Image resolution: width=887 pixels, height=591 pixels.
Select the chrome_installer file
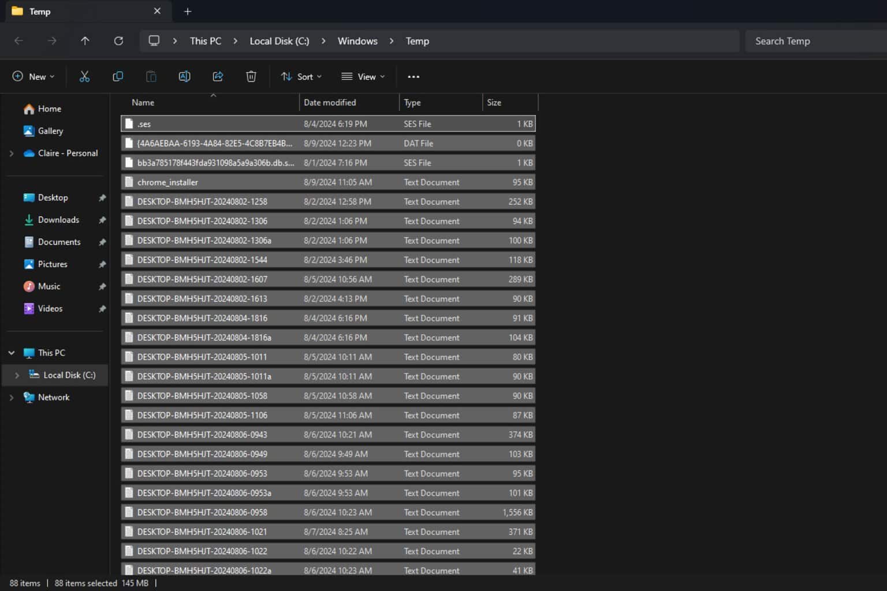(x=328, y=182)
